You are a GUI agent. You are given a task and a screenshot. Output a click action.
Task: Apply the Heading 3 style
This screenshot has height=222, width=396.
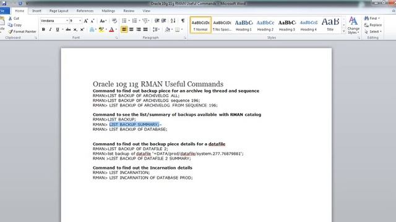tap(287, 25)
